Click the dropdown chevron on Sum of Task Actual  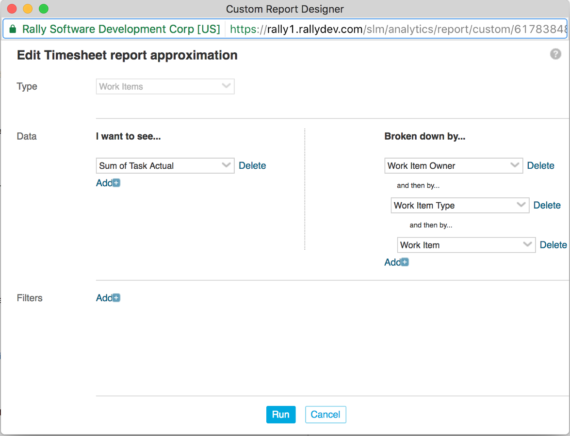coord(226,165)
